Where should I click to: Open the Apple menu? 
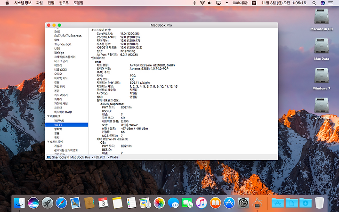(x=8, y=3)
